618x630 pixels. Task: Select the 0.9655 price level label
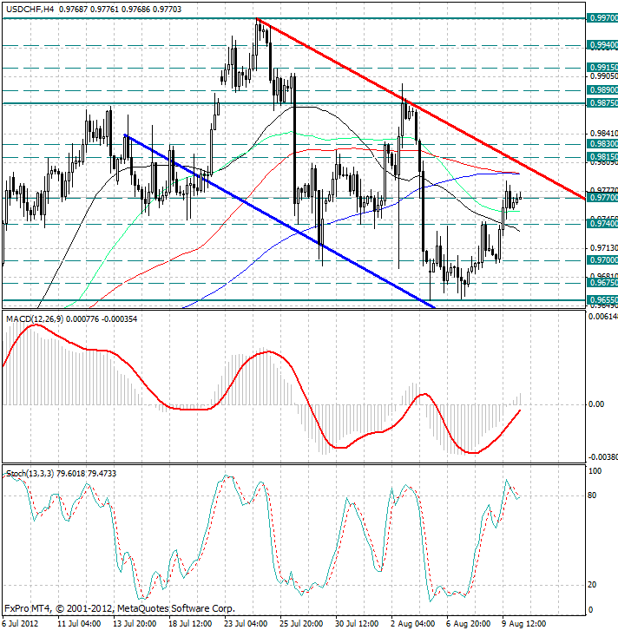(x=602, y=300)
